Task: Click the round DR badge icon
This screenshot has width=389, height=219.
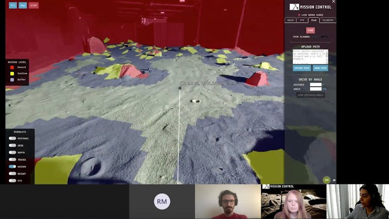Action: click(327, 180)
